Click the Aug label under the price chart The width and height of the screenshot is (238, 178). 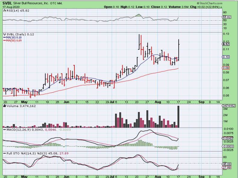[x=158, y=102]
